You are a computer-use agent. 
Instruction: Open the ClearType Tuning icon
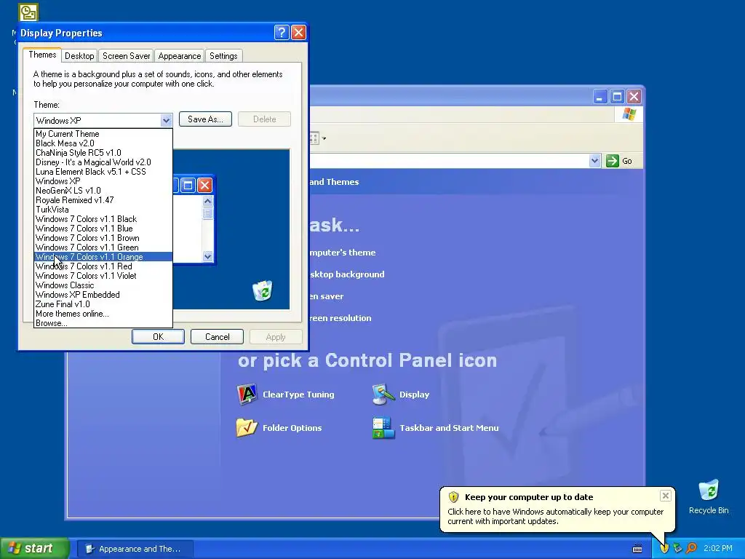[x=247, y=394]
